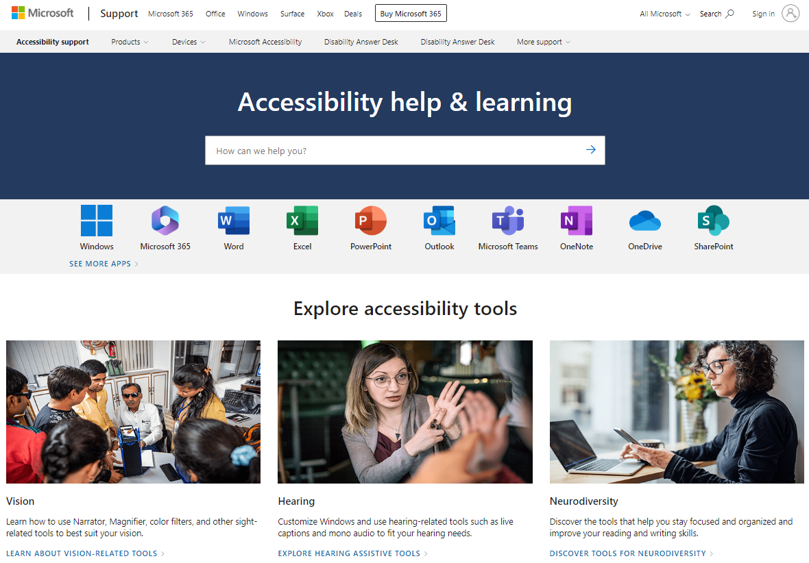Go to Xbox in top navigation

[325, 14]
